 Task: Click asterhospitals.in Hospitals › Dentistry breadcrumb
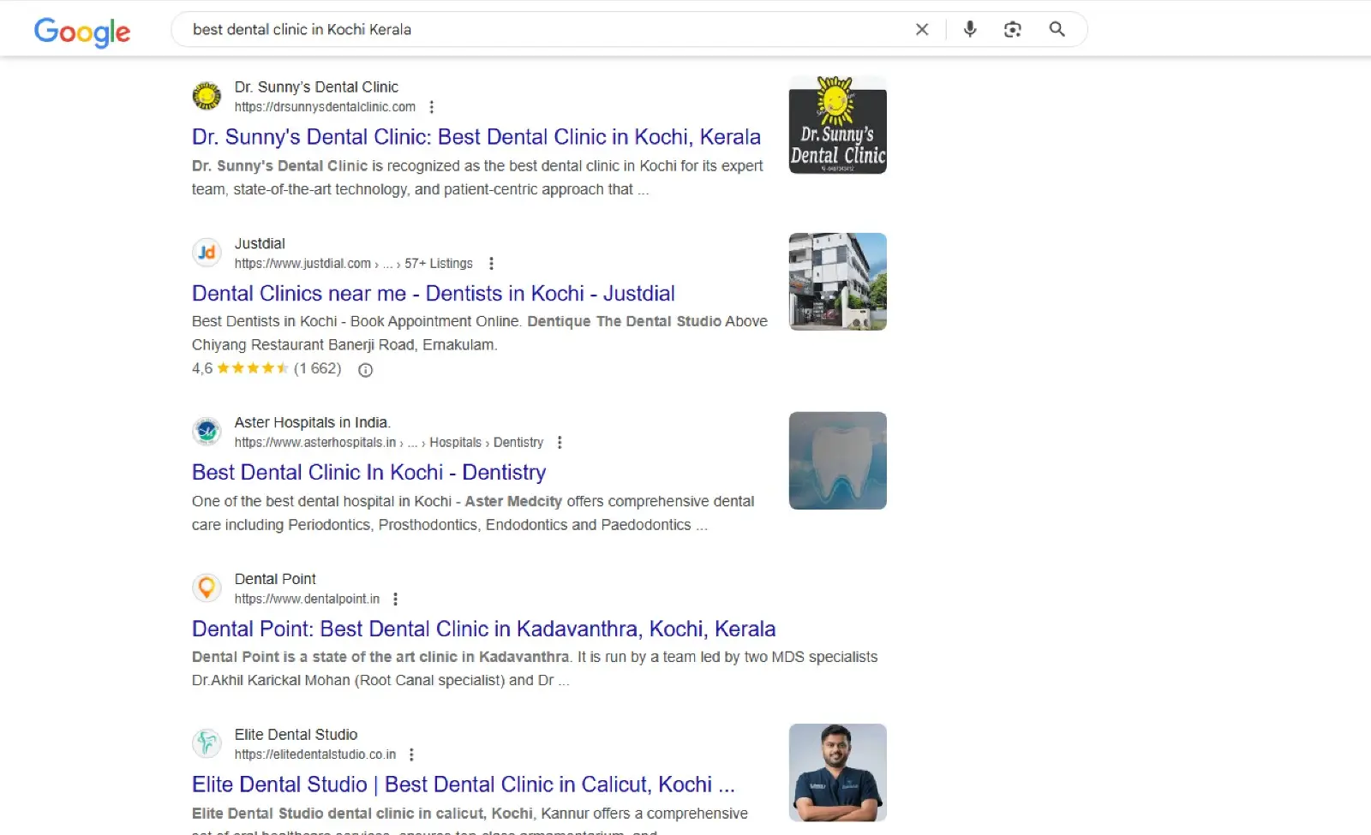(x=389, y=443)
